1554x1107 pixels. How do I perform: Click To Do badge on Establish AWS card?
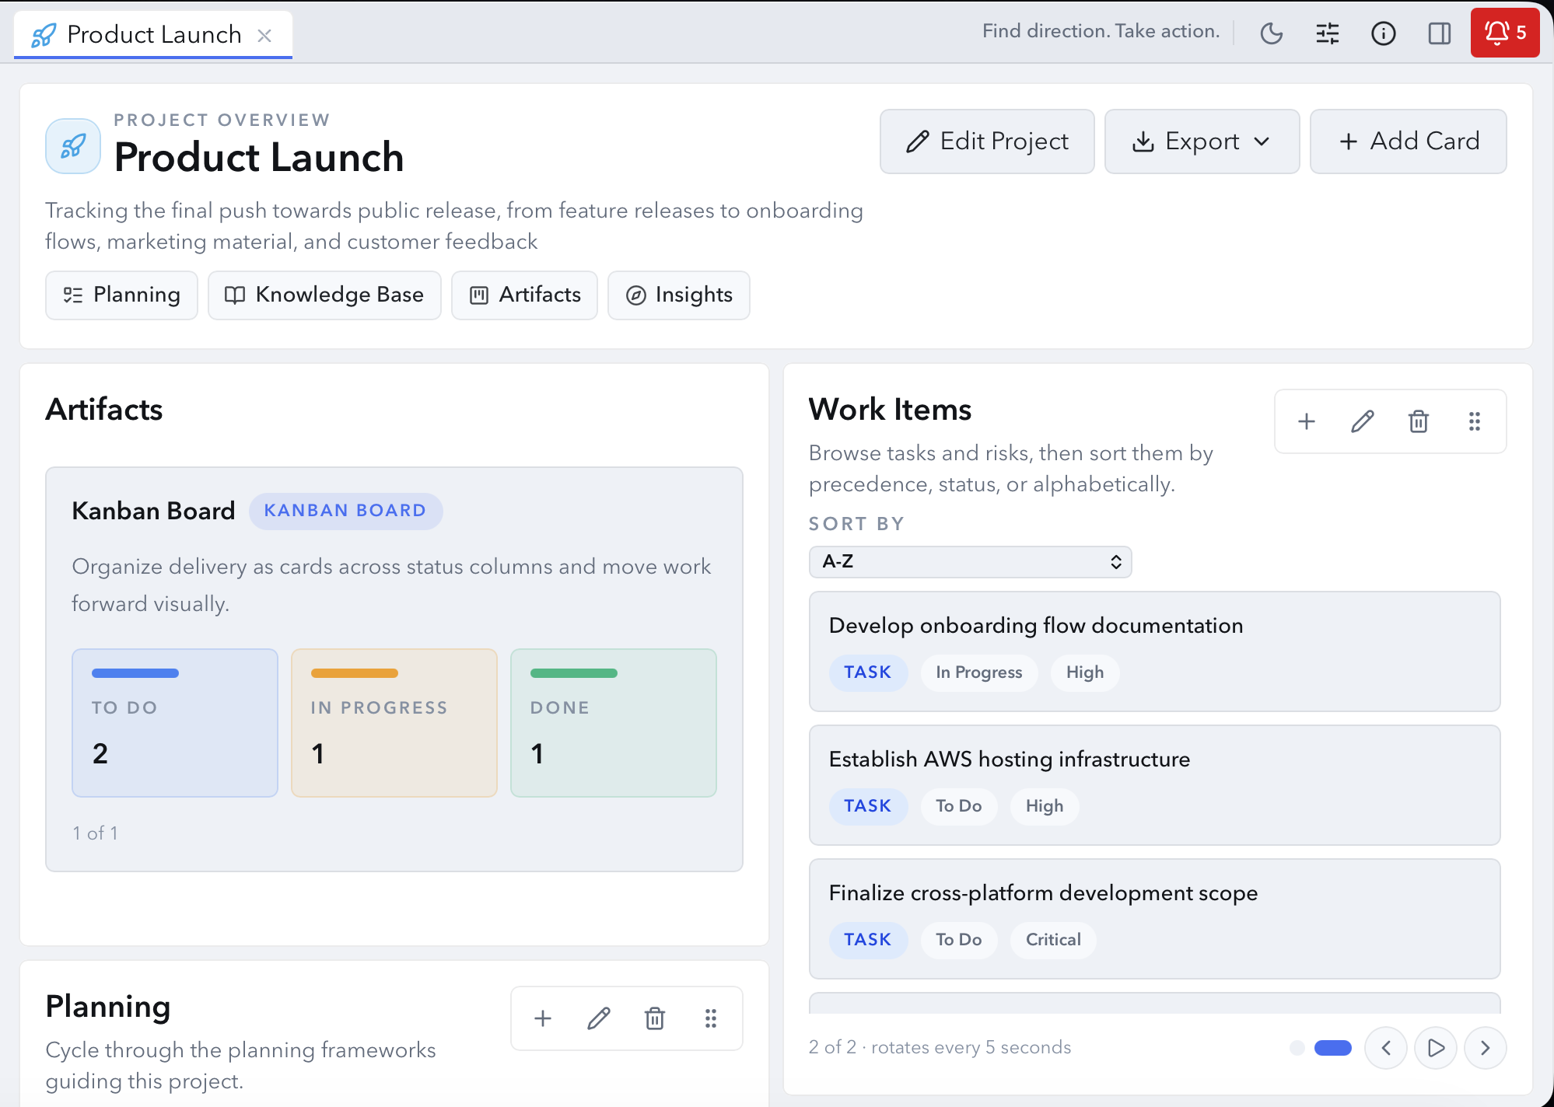tap(959, 806)
